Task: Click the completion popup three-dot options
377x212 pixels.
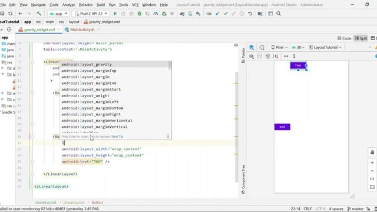Action: (x=168, y=137)
